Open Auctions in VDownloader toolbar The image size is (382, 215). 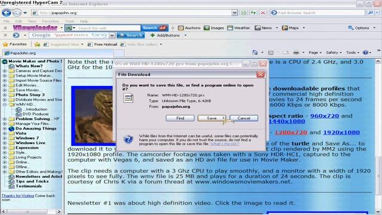pos(189,28)
